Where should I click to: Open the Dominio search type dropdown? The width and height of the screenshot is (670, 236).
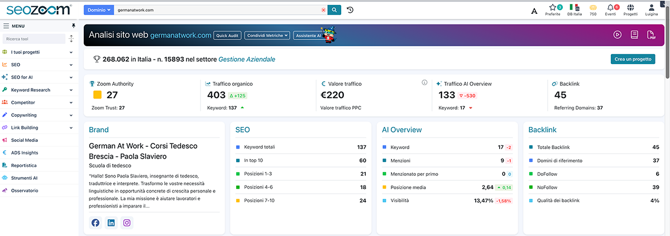tap(99, 10)
